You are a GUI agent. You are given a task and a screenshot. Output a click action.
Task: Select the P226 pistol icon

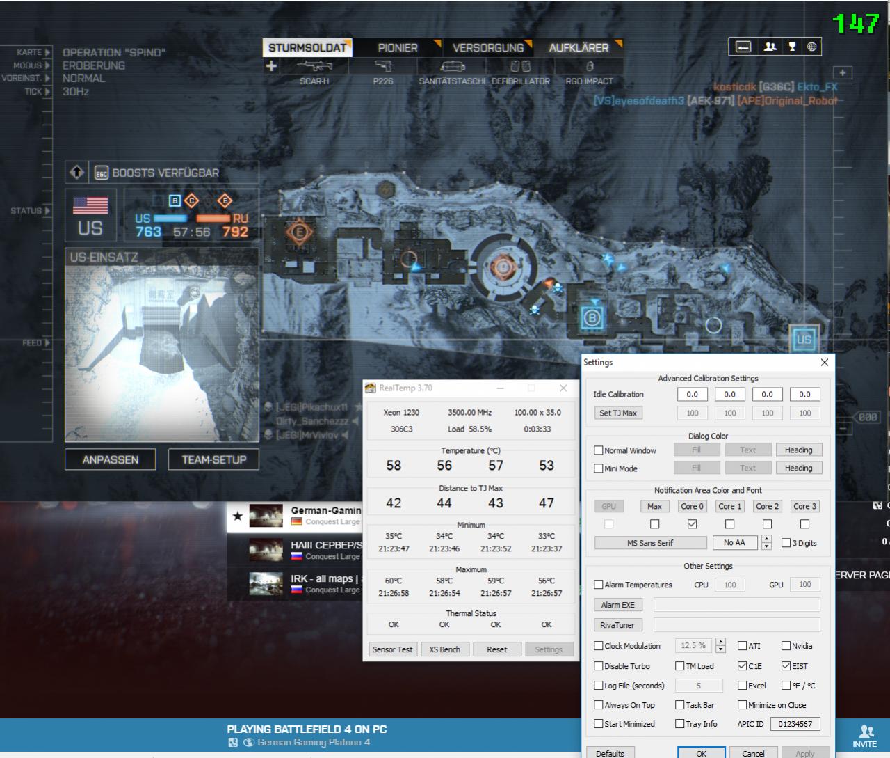[x=383, y=66]
